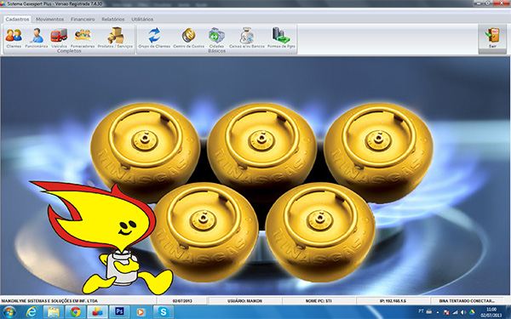Open Photoshop from the taskbar
Screen dimensions: 511x319
119,312
